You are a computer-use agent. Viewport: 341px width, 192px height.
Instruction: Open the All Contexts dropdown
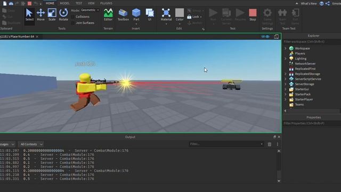coord(31,144)
